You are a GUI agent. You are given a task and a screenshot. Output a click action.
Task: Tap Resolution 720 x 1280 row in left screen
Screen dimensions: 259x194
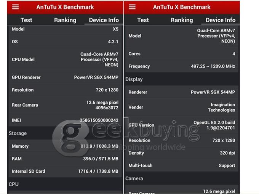coord(65,90)
